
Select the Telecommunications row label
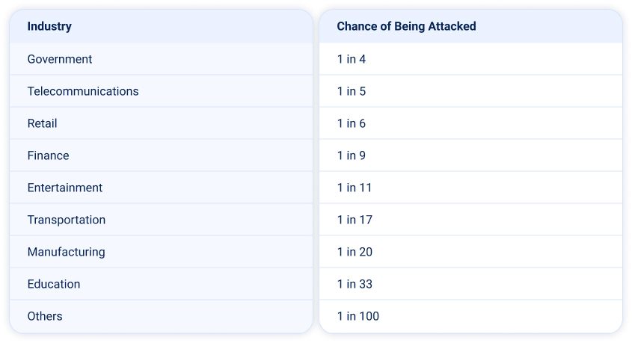coord(83,91)
